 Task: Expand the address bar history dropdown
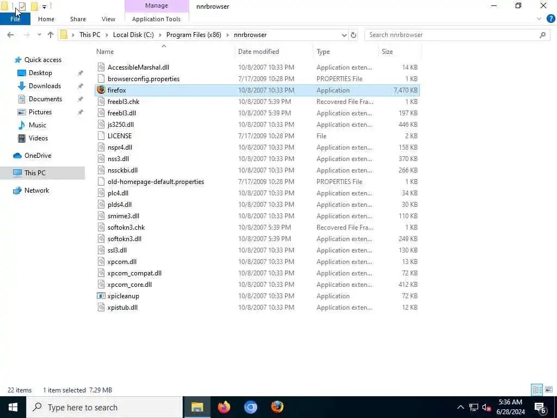click(x=344, y=35)
